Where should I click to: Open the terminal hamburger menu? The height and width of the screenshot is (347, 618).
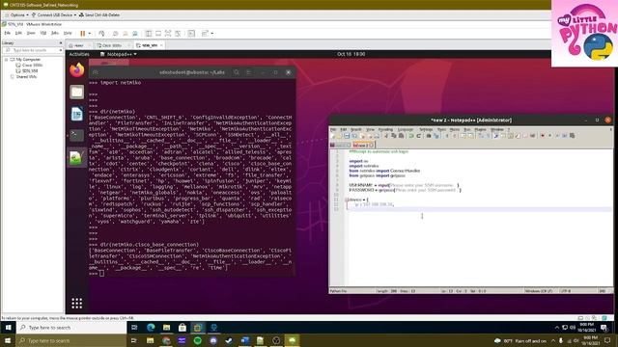[249, 72]
